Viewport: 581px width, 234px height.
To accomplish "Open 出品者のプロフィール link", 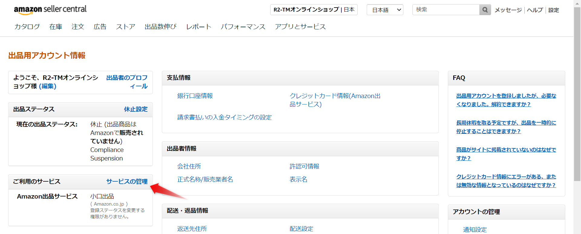I will tap(127, 82).
